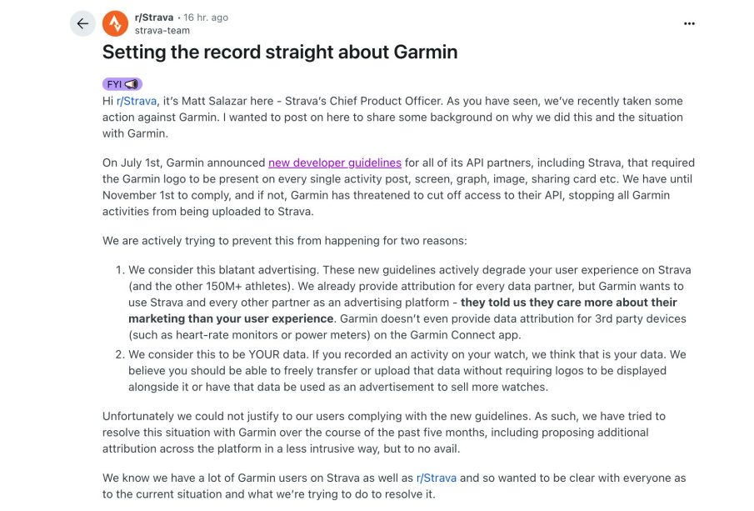Click the post title about Garmin
754x511 pixels.
click(x=280, y=52)
